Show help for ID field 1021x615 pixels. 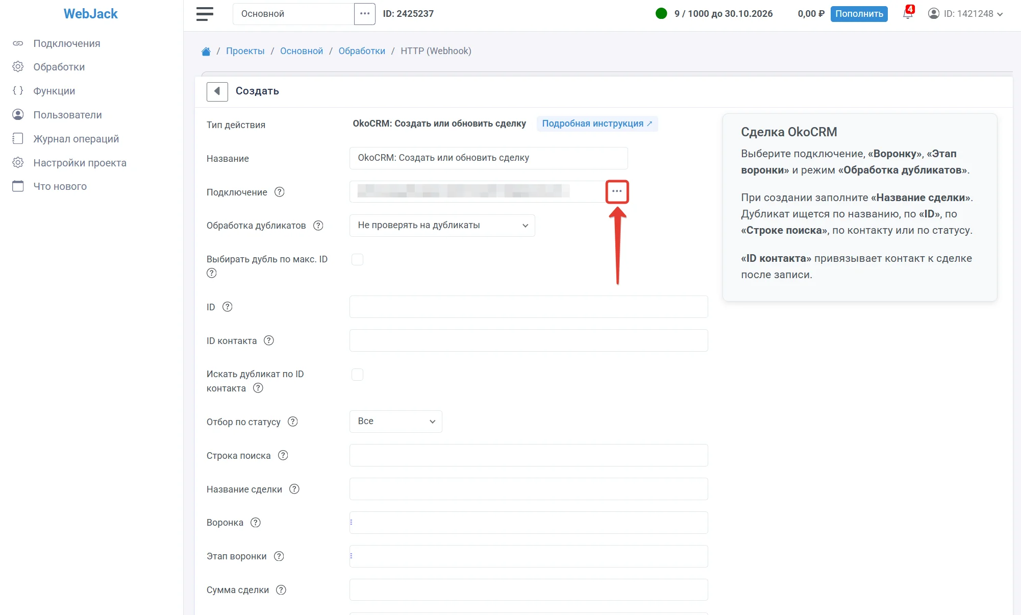pyautogui.click(x=228, y=307)
